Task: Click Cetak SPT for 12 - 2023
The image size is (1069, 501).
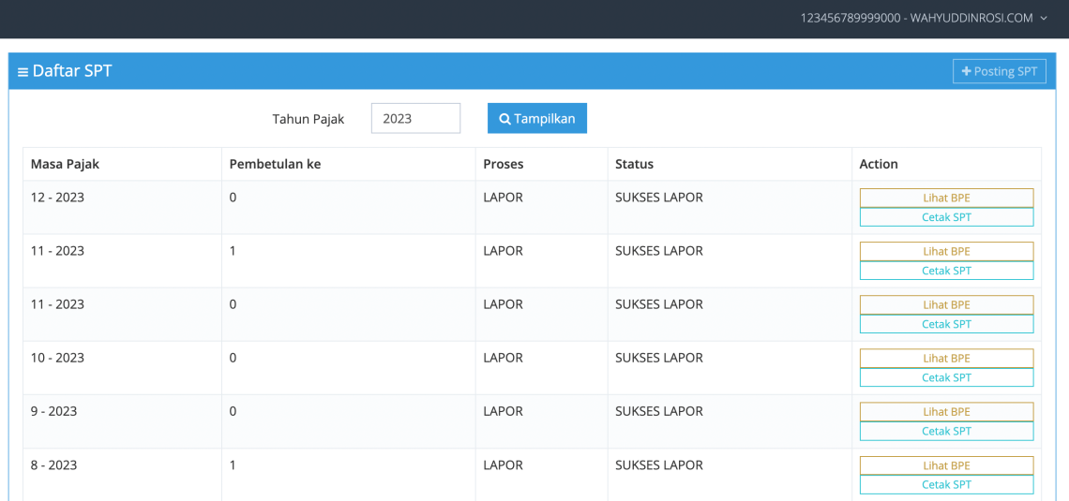Action: pos(946,217)
